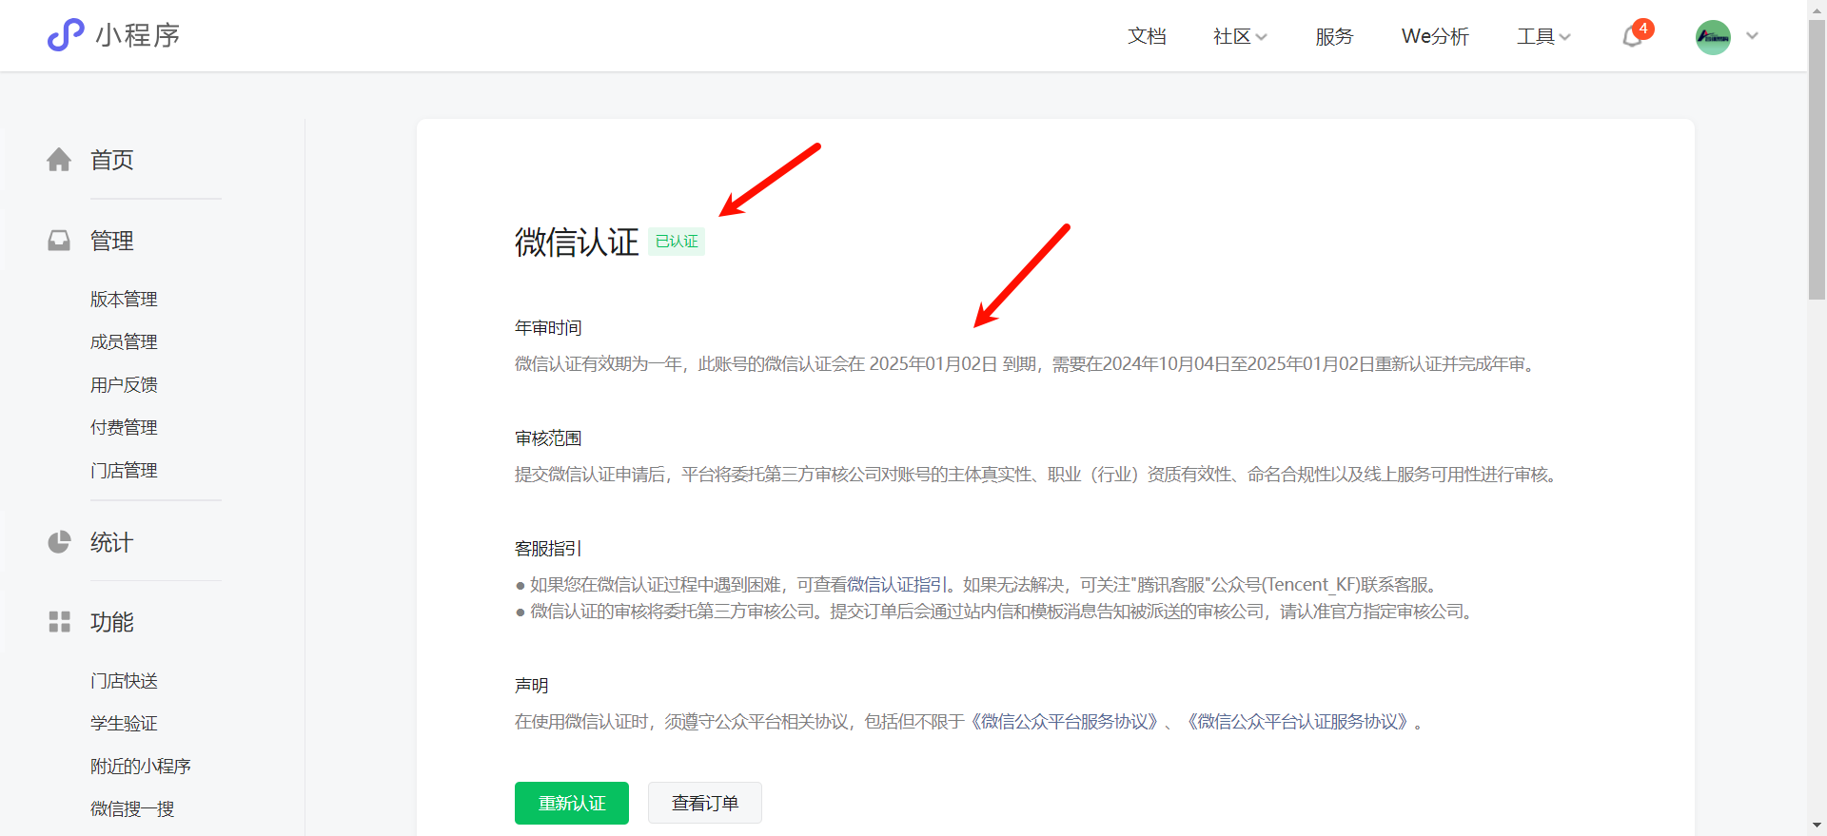The height and width of the screenshot is (836, 1827).
Task: Expand the 工具 dropdown menu
Action: coord(1543,36)
